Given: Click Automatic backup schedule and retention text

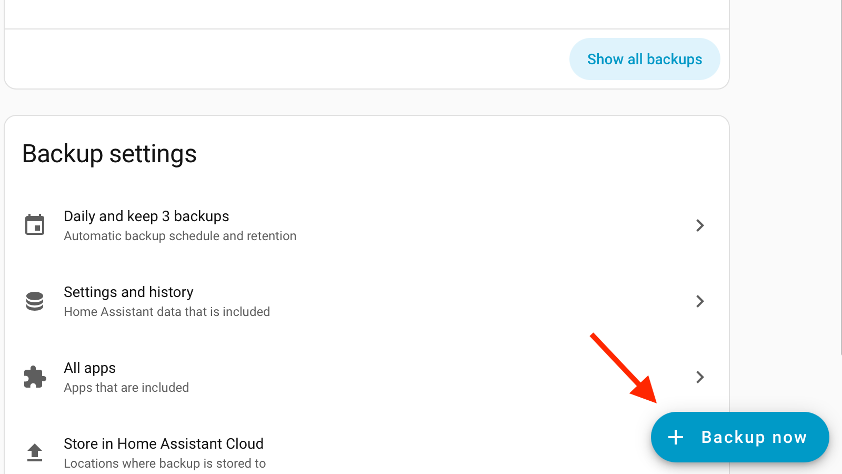Looking at the screenshot, I should tap(180, 236).
